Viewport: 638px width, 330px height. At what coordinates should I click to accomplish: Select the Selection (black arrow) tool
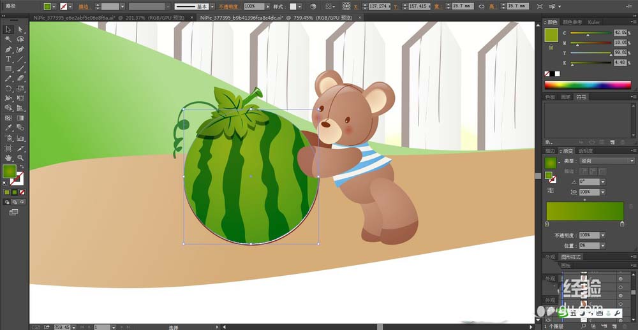[8, 29]
